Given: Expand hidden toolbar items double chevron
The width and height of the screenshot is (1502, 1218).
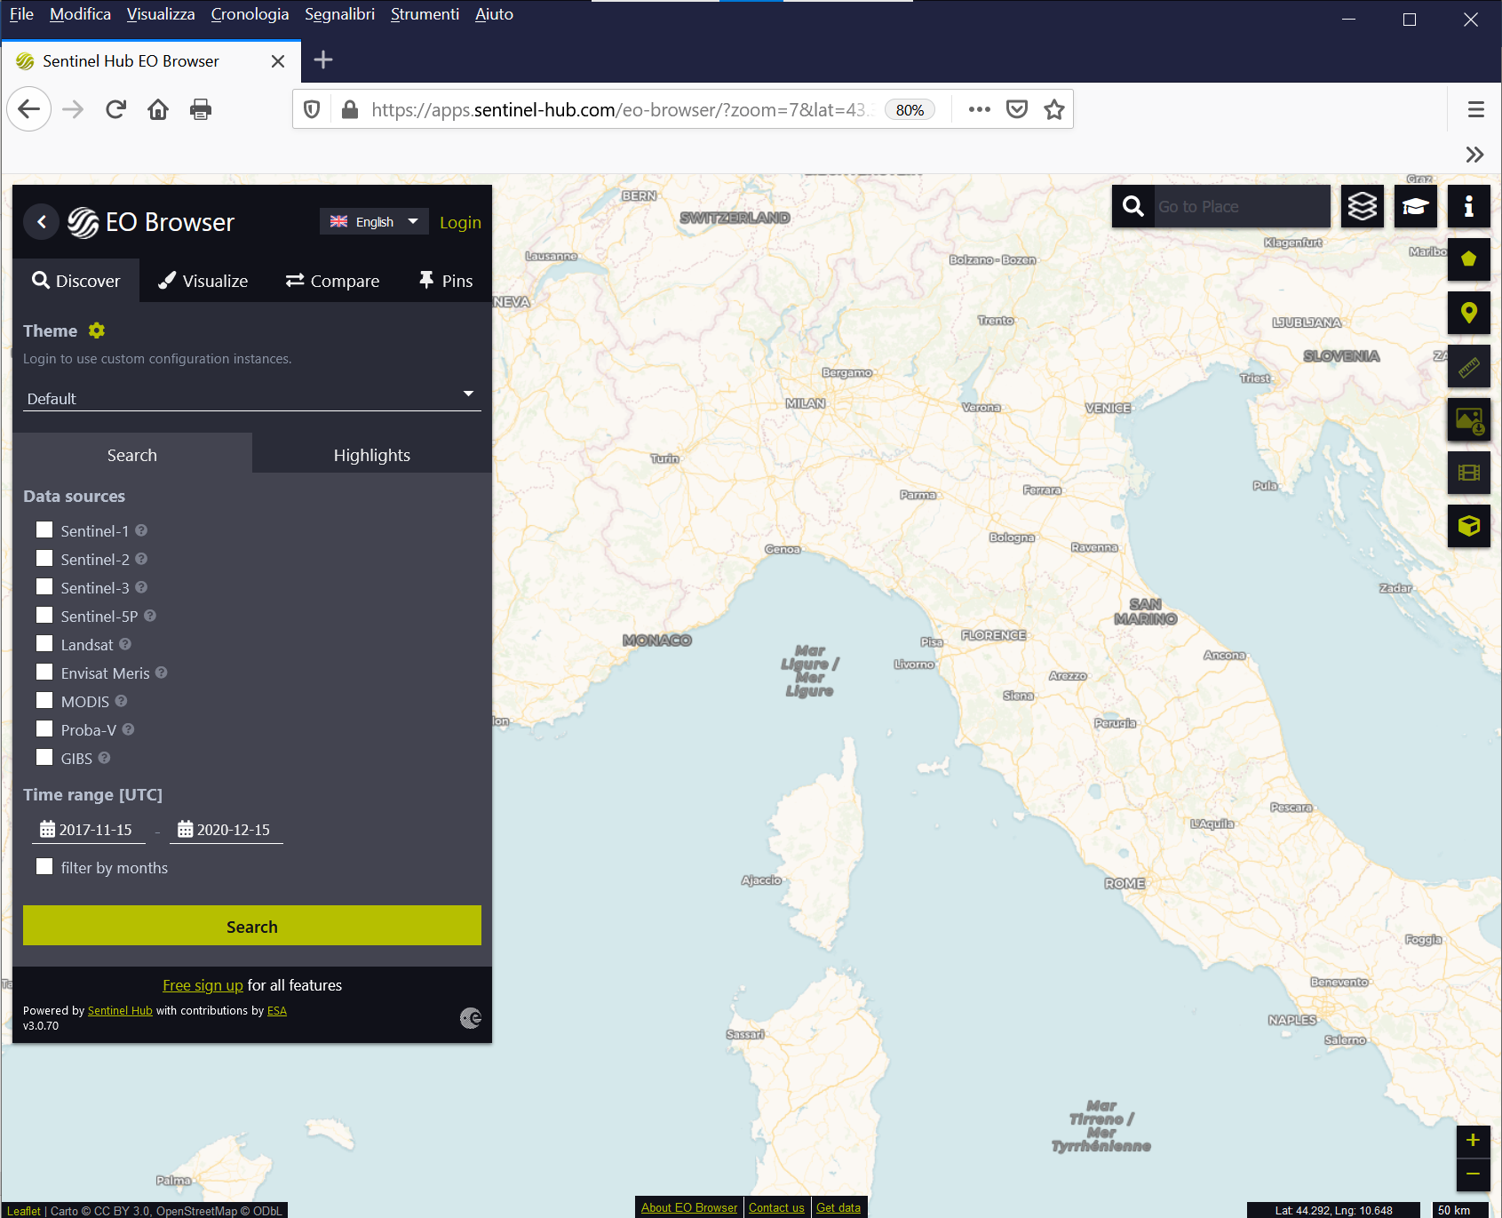Looking at the screenshot, I should point(1474,155).
